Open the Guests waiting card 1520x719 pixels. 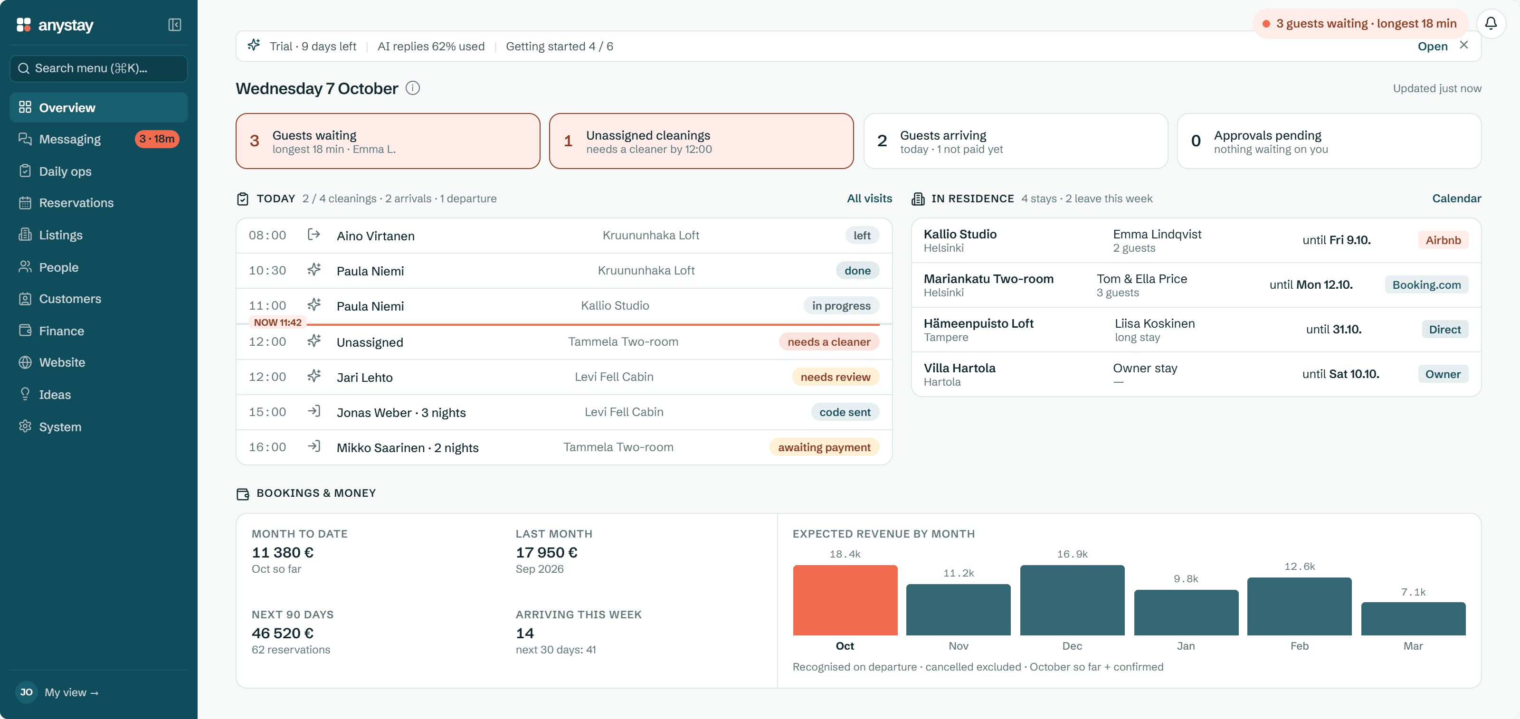388,141
